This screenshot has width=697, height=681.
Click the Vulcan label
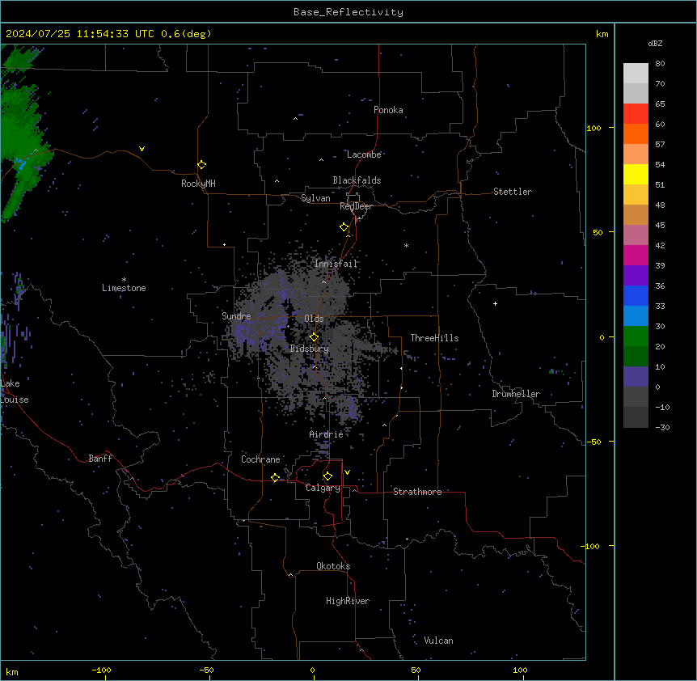coord(438,641)
